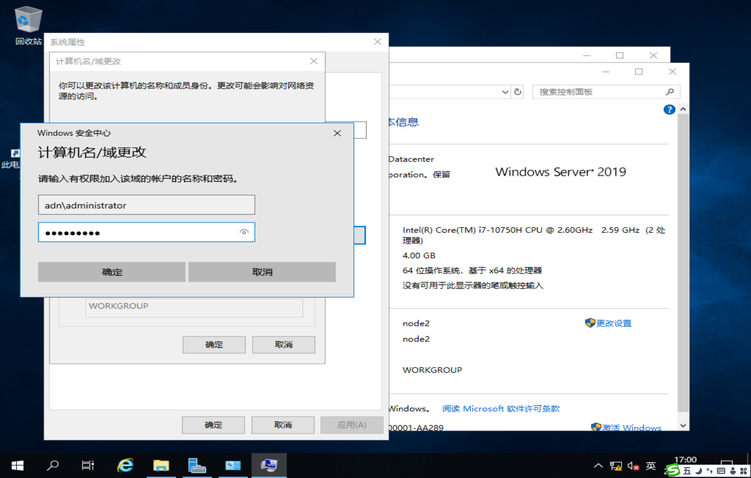
Task: Toggle the 五 input mode on the IME bar
Action: 687,471
